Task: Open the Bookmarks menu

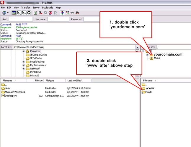Action: pyautogui.click(x=48, y=8)
